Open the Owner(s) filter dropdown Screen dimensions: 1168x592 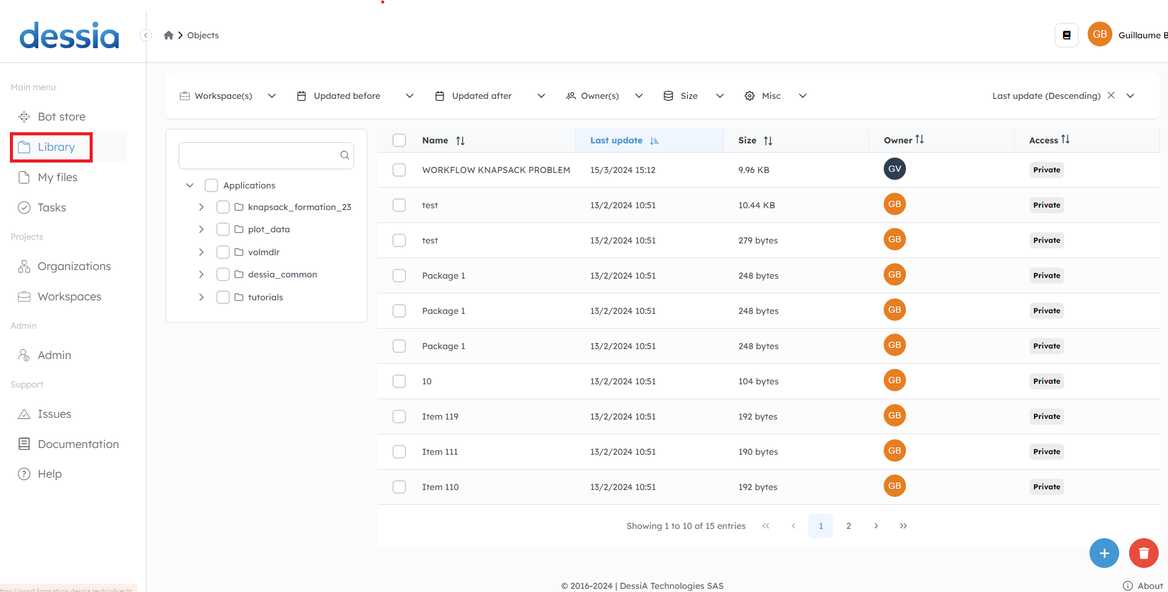[x=605, y=96]
